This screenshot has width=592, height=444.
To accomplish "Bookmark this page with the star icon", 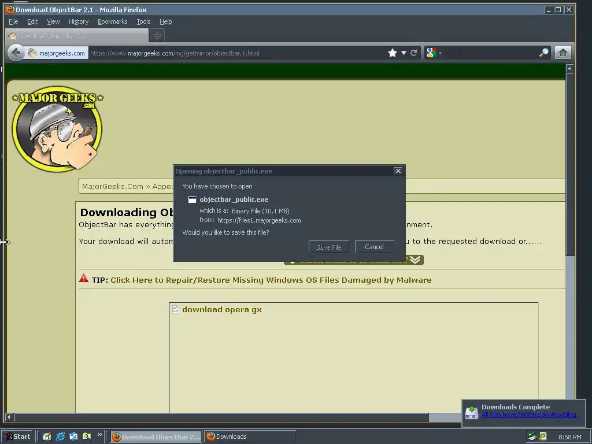I will tap(393, 53).
